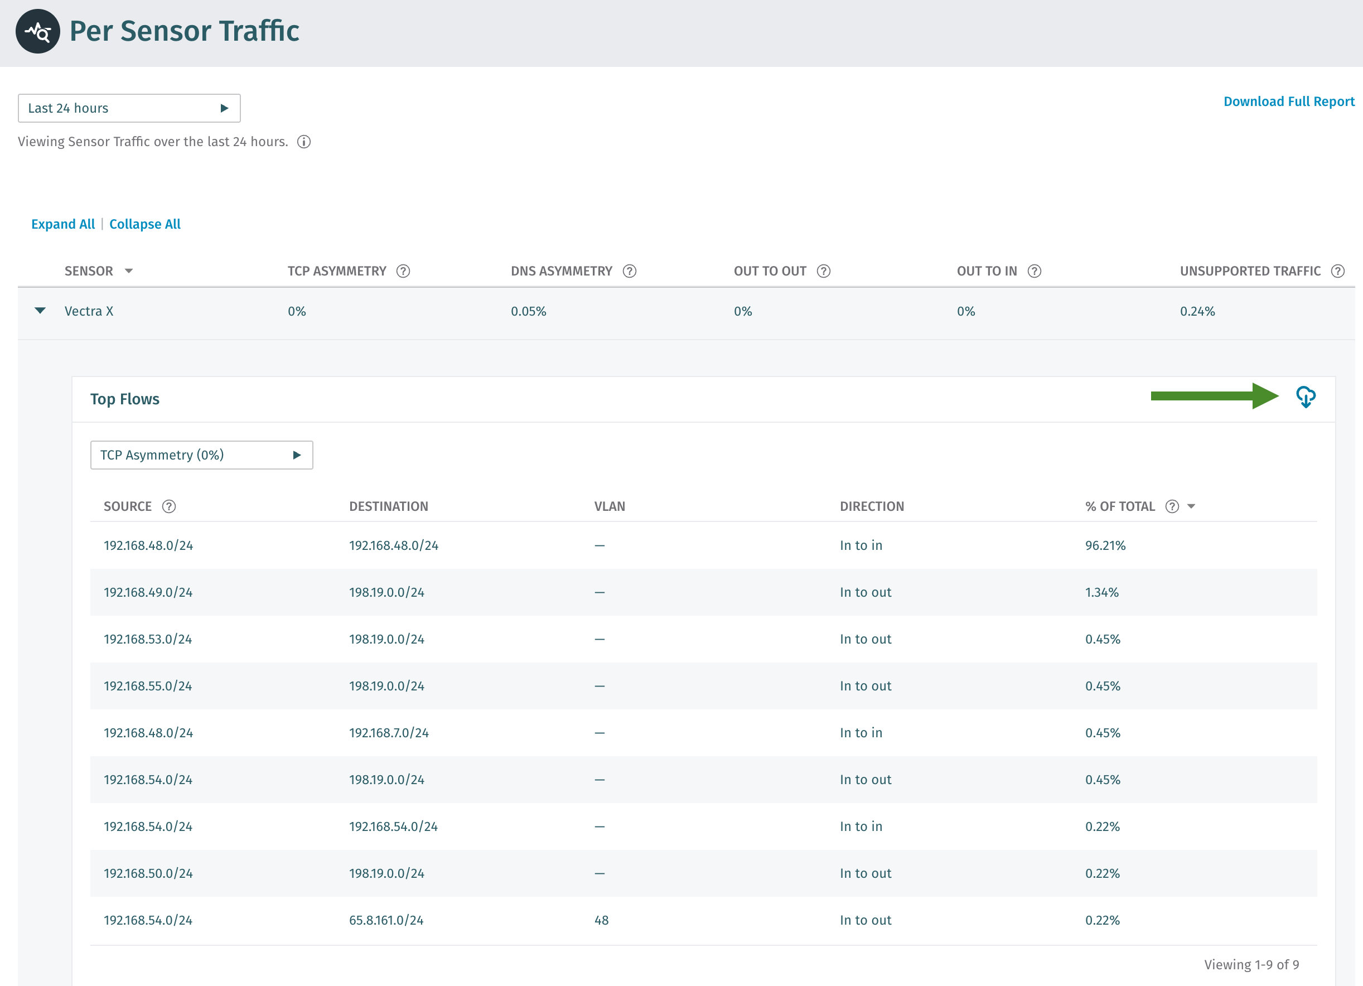Click the Unsupported Traffic help icon
1363x986 pixels.
1339,271
